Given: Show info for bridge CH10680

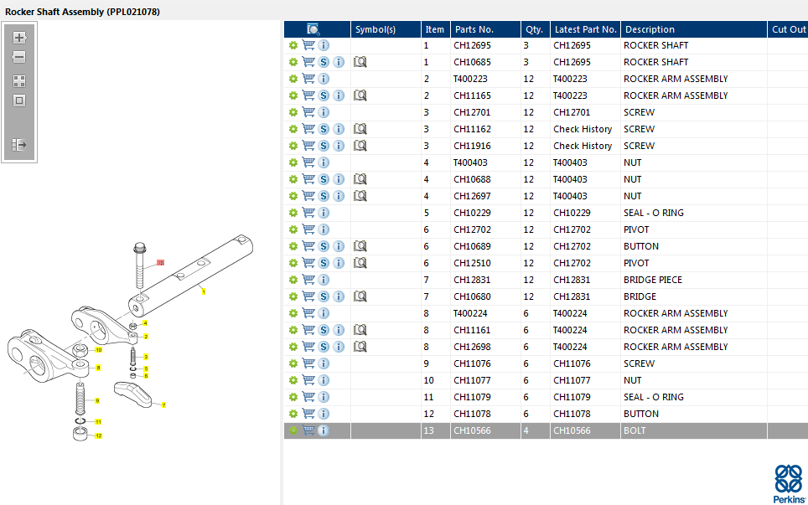Looking at the screenshot, I should [x=339, y=296].
